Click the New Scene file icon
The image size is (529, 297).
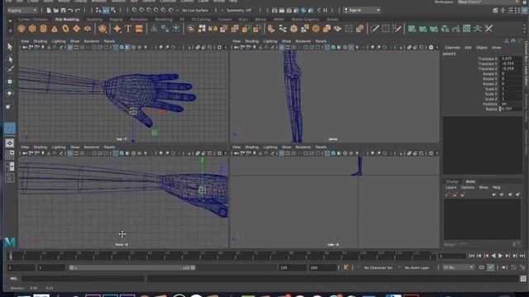(49, 11)
